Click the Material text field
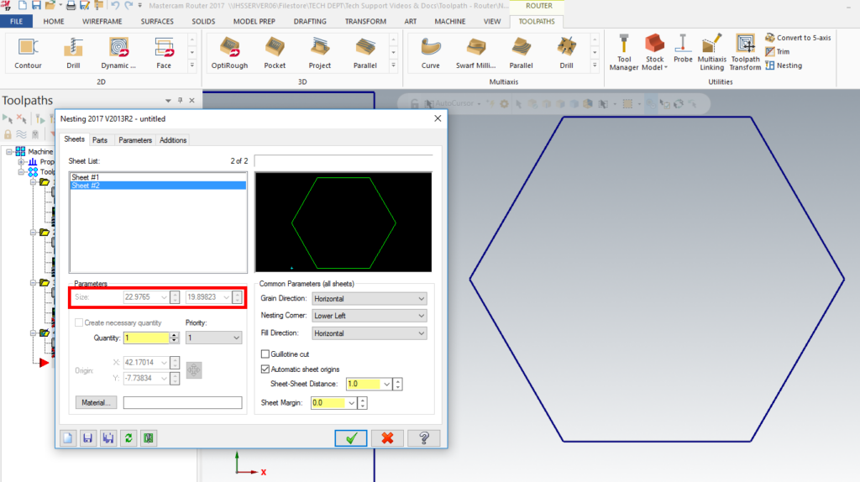The width and height of the screenshot is (860, 482). [182, 402]
